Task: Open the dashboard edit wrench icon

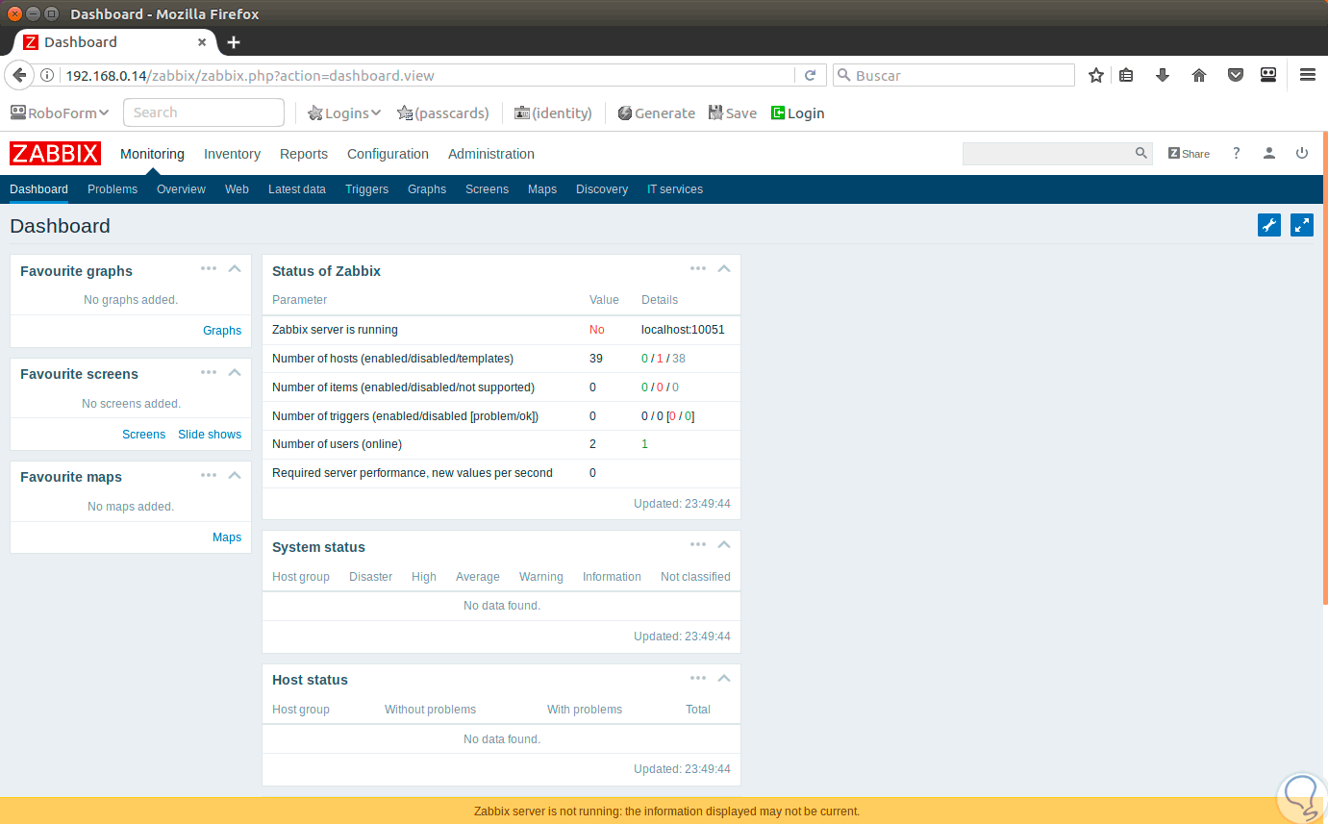Action: click(1269, 225)
